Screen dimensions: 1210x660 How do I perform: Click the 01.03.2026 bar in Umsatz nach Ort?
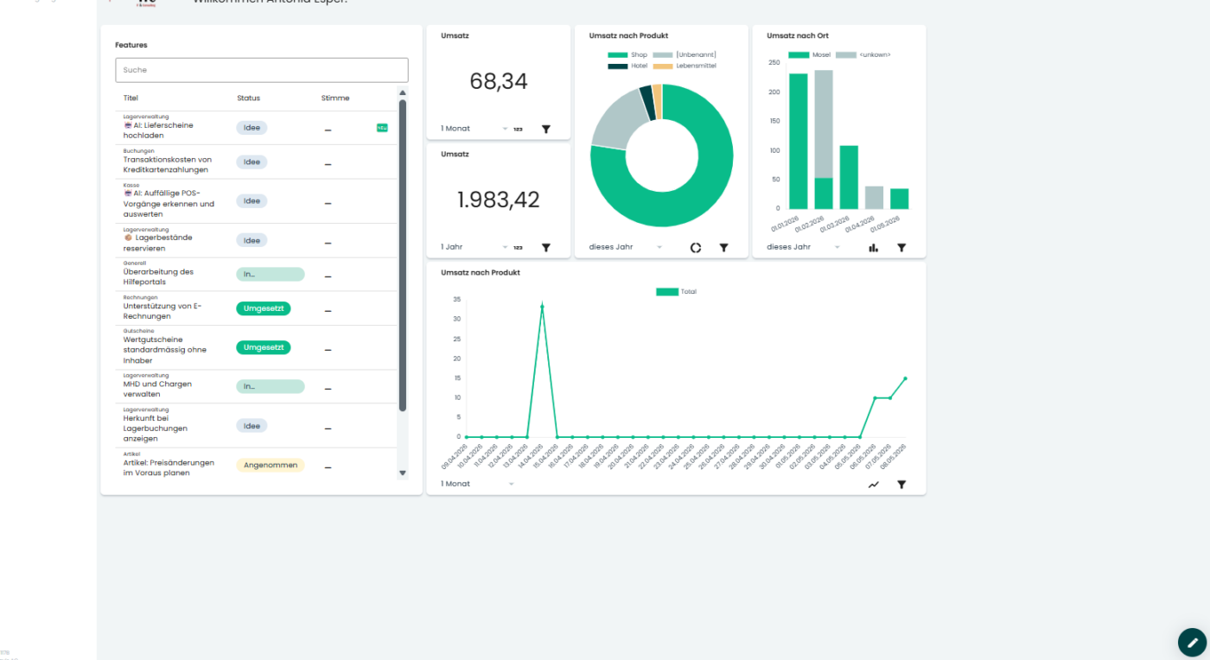(849, 177)
